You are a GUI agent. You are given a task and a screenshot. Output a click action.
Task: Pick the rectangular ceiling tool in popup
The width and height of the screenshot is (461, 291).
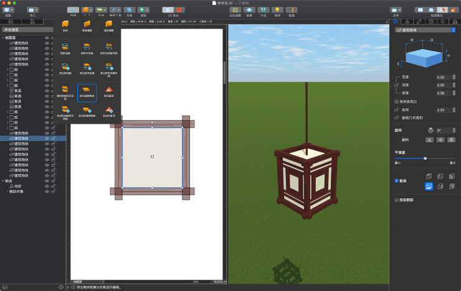click(87, 48)
